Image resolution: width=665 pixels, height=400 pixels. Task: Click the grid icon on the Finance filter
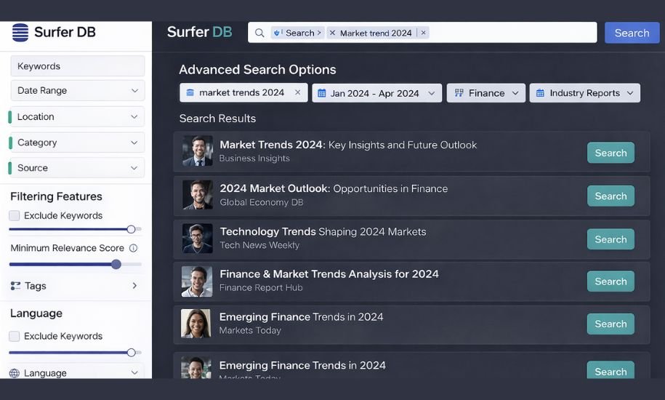[x=459, y=93]
